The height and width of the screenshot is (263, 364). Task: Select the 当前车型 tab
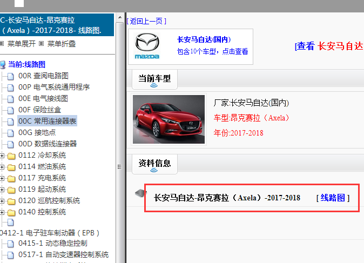[x=154, y=79]
